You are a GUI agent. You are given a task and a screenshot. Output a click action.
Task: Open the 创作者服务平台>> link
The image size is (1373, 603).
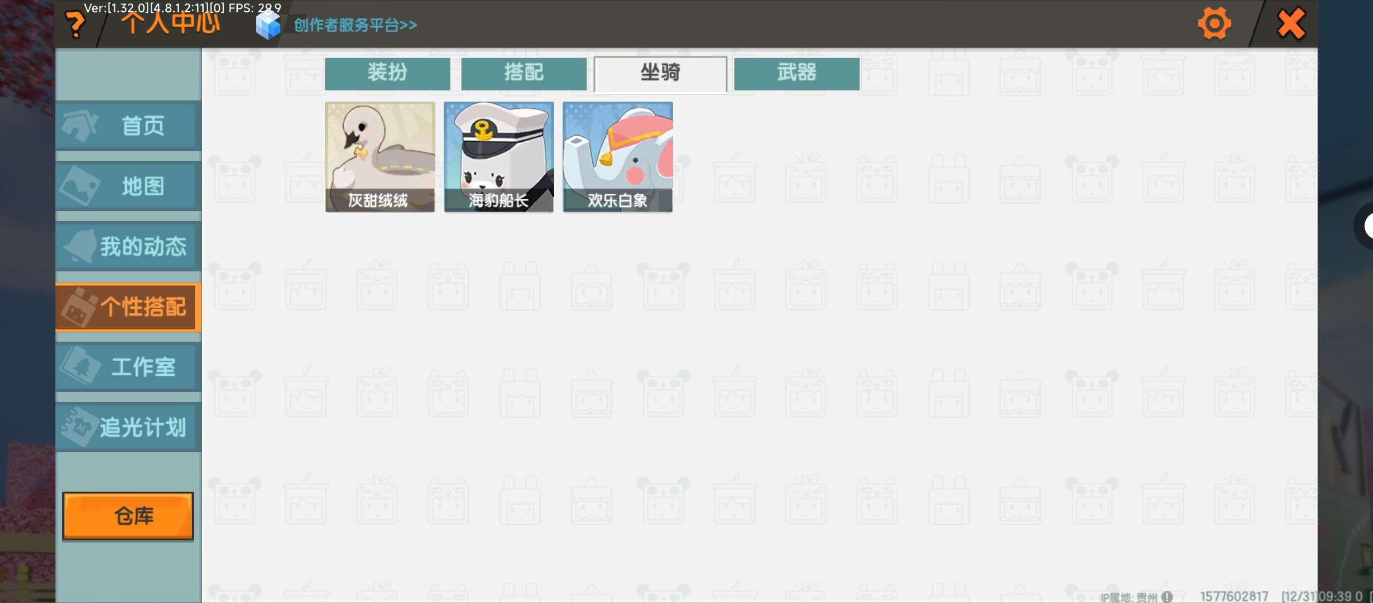coord(355,25)
